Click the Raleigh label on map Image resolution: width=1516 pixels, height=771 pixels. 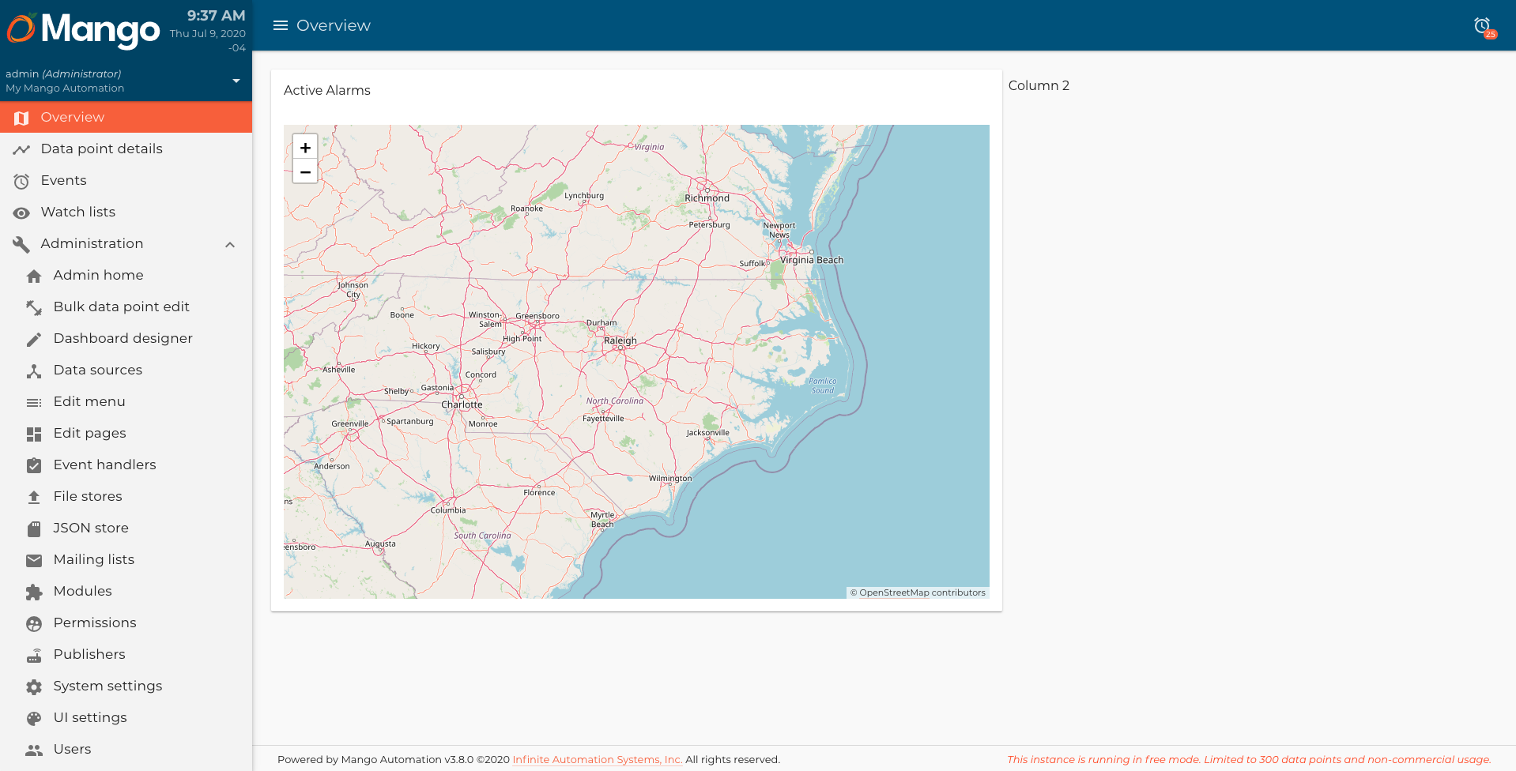[x=620, y=340]
